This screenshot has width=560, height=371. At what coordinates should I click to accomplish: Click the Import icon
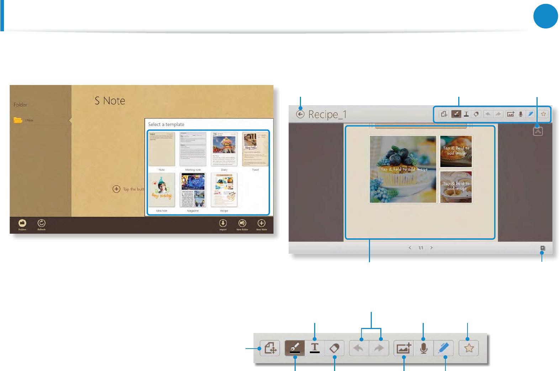(x=223, y=223)
